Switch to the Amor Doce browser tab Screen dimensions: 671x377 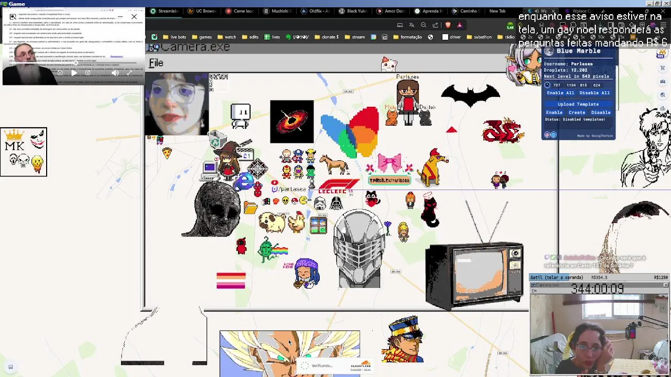[x=391, y=11]
